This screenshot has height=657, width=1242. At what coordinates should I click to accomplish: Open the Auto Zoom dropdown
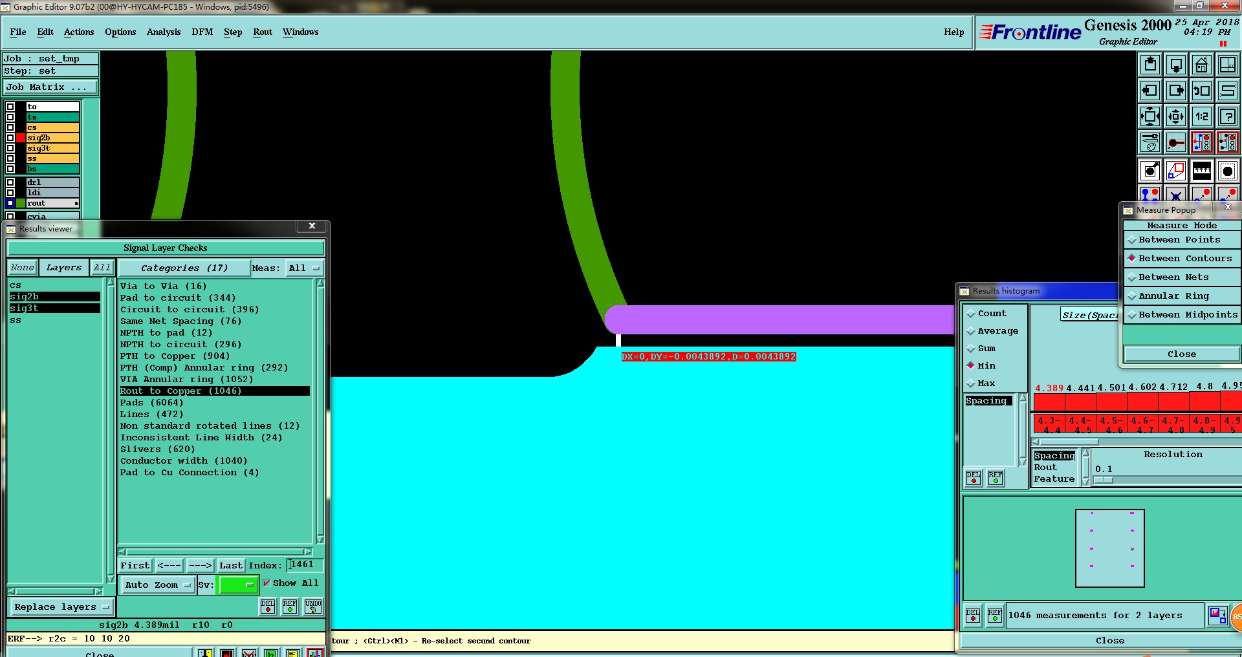[x=158, y=585]
